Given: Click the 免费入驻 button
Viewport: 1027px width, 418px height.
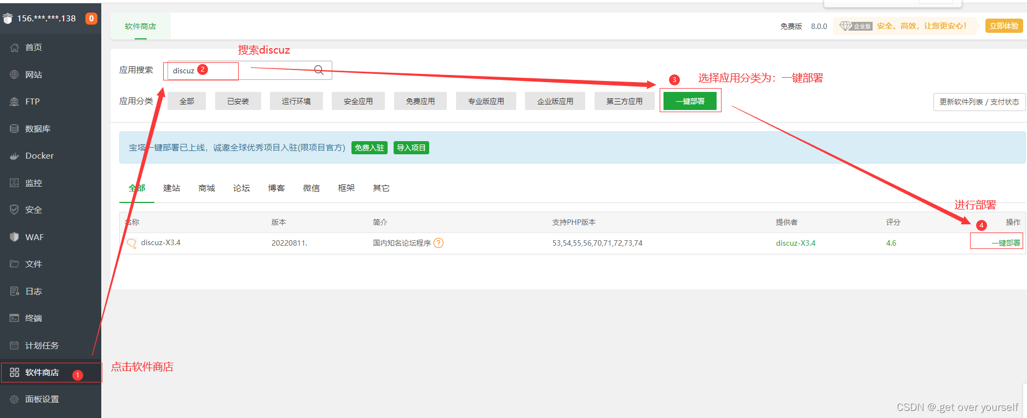Looking at the screenshot, I should pyautogui.click(x=370, y=148).
